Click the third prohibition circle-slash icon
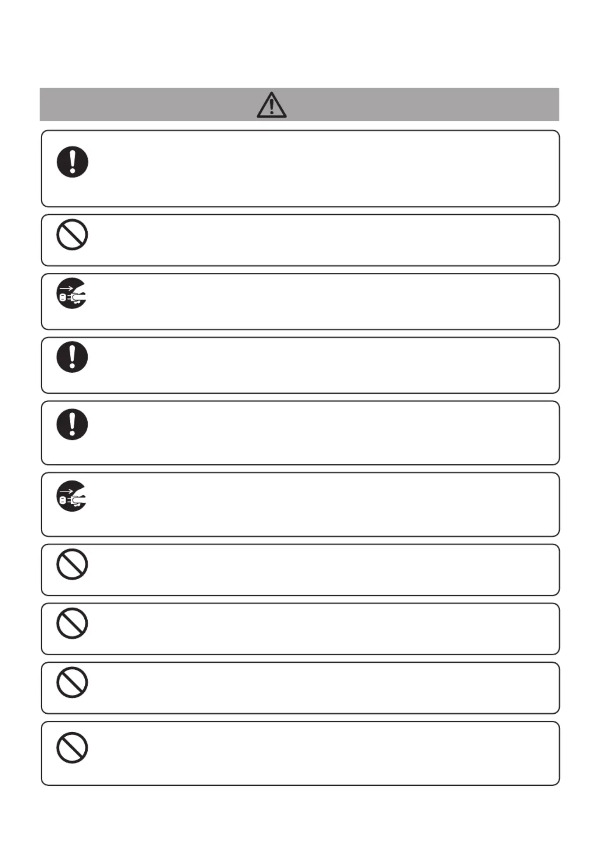Image resolution: width=604 pixels, height=854 pixels. click(x=72, y=623)
